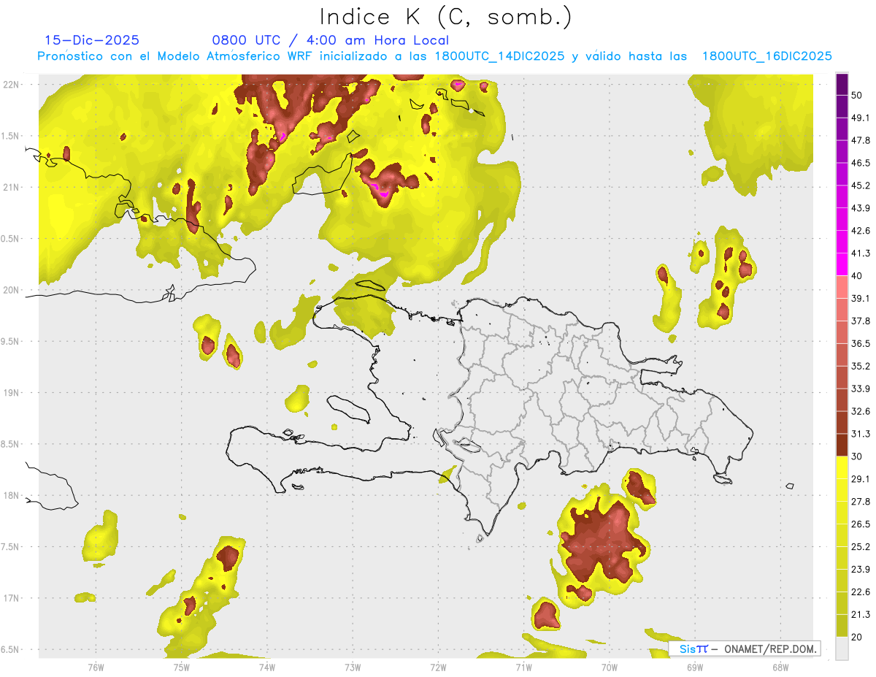The height and width of the screenshot is (677, 876).
Task: Click the colorbar value '26.5'
Action: point(861,524)
